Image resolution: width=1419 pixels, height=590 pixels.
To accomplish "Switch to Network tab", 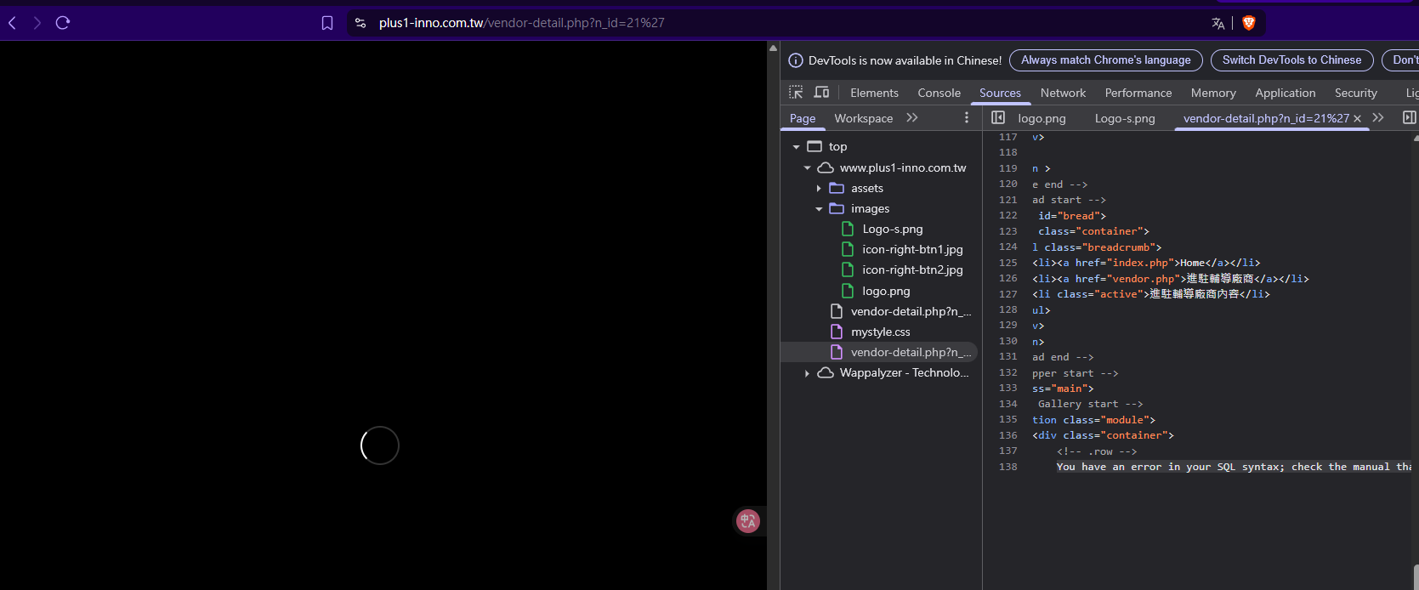I will coord(1063,93).
